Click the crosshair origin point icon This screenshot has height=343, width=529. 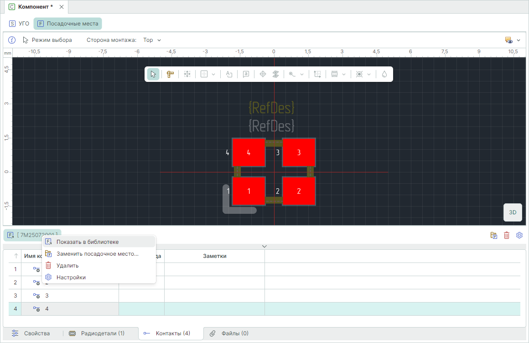[263, 74]
